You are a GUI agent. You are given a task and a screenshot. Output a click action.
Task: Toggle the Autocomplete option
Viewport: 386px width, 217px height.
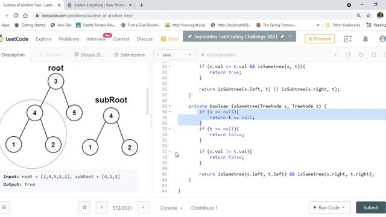coord(218,55)
